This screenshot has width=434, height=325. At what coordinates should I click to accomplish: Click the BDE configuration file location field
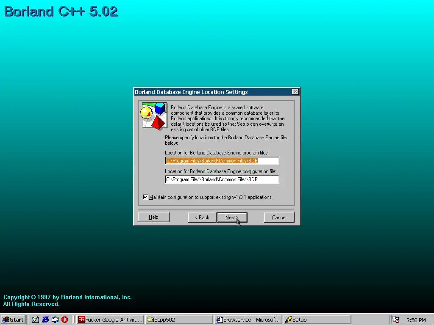(x=222, y=179)
